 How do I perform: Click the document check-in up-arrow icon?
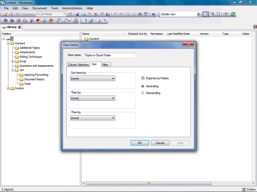pos(85,21)
